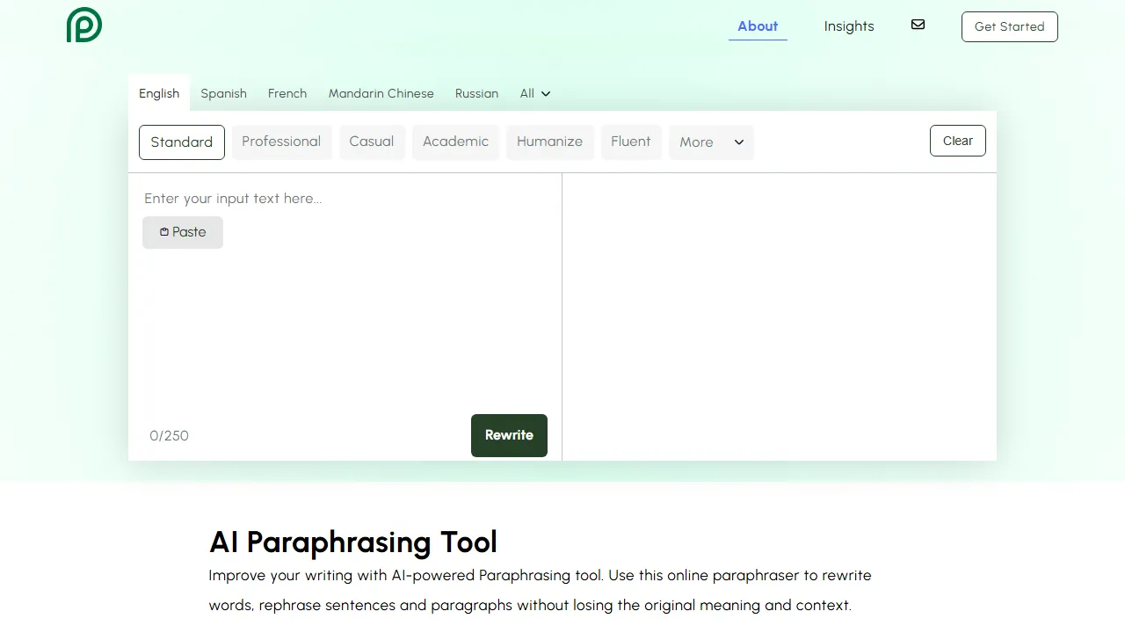Click the clipboard Paste icon
The width and height of the screenshot is (1125, 633).
click(x=163, y=232)
